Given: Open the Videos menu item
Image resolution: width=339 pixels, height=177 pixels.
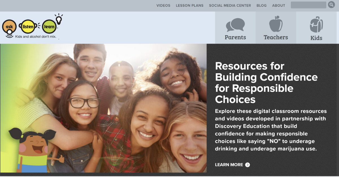Looking at the screenshot, I should click(163, 5).
